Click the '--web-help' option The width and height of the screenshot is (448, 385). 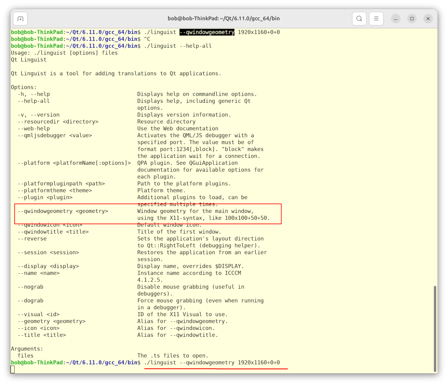coord(34,128)
